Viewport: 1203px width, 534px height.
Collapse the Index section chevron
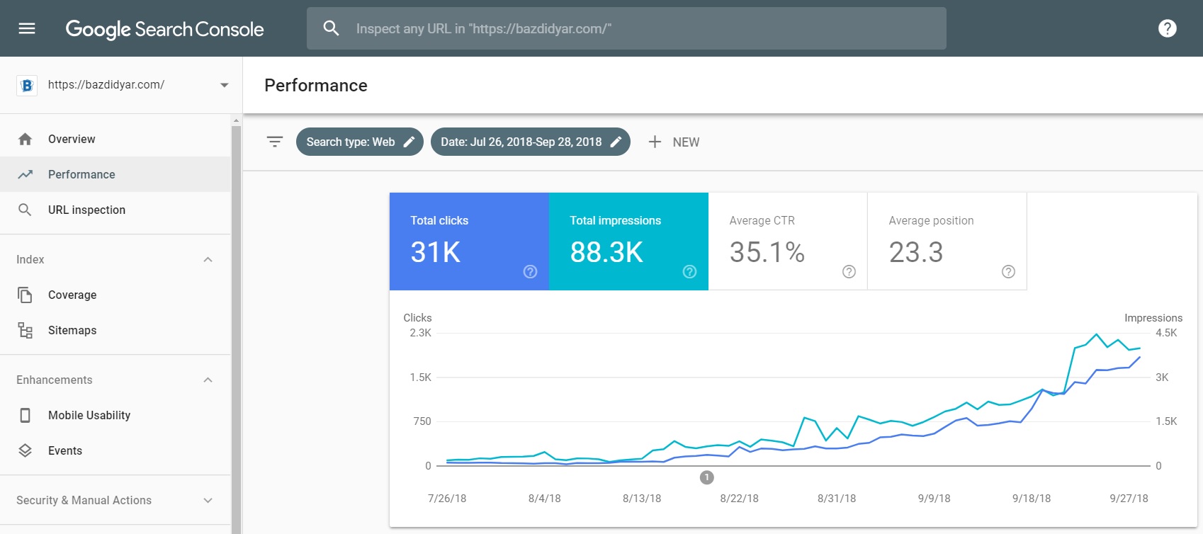point(208,259)
